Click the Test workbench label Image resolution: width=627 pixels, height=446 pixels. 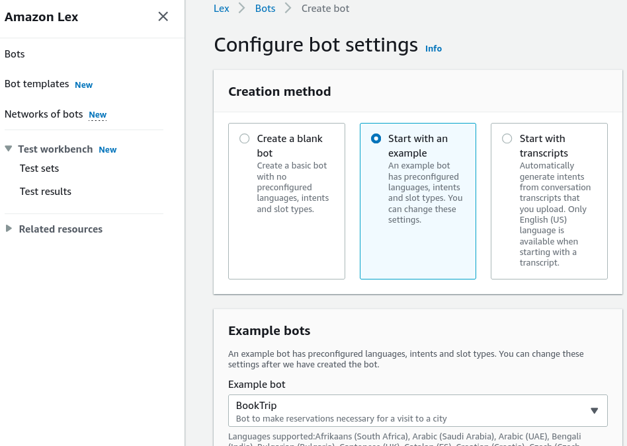tap(55, 149)
